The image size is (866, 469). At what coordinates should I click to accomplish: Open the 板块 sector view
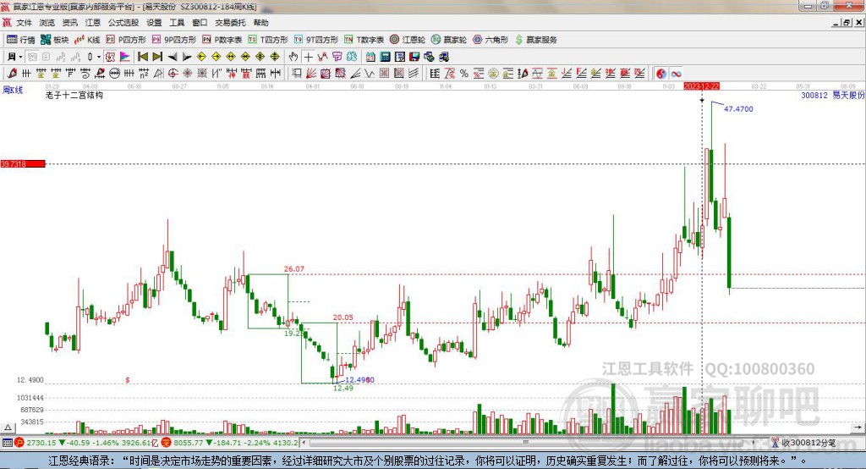54,40
